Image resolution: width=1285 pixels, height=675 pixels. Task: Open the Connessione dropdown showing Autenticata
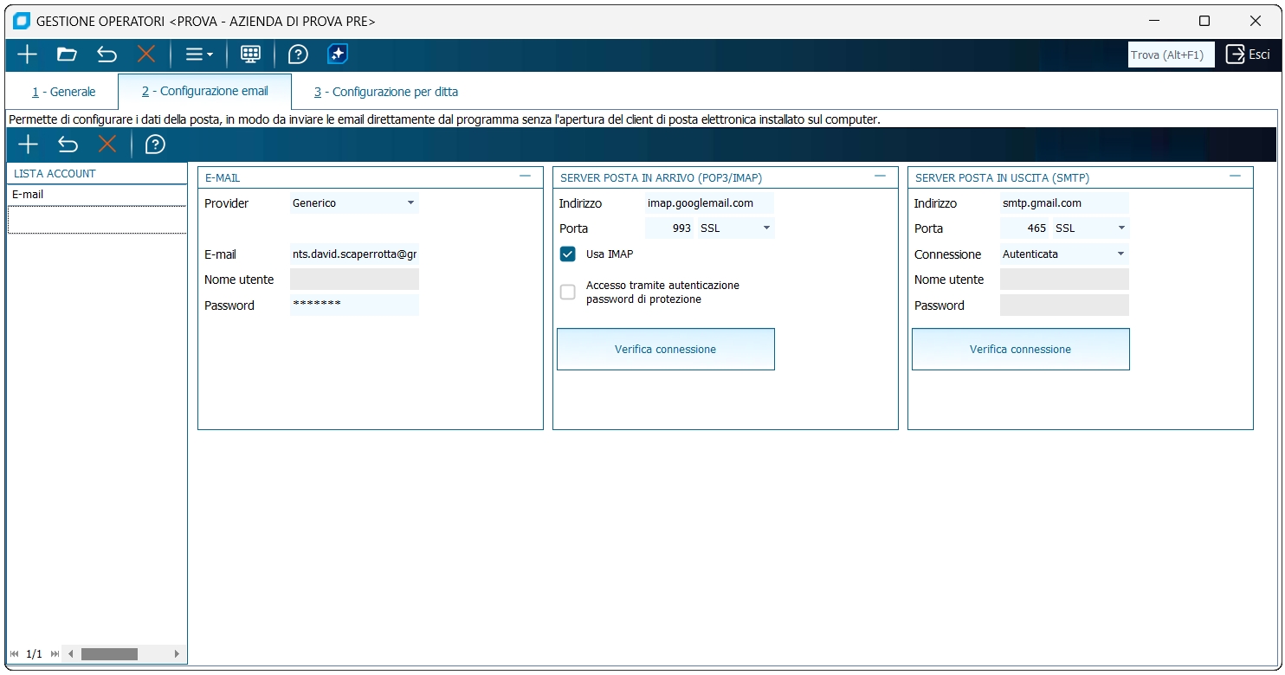pyautogui.click(x=1064, y=254)
